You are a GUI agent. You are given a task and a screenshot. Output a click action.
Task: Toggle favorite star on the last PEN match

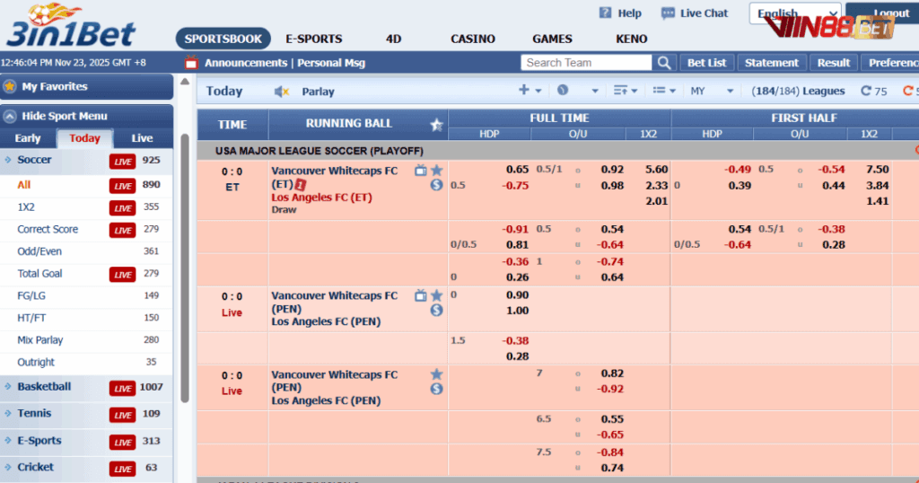click(436, 374)
